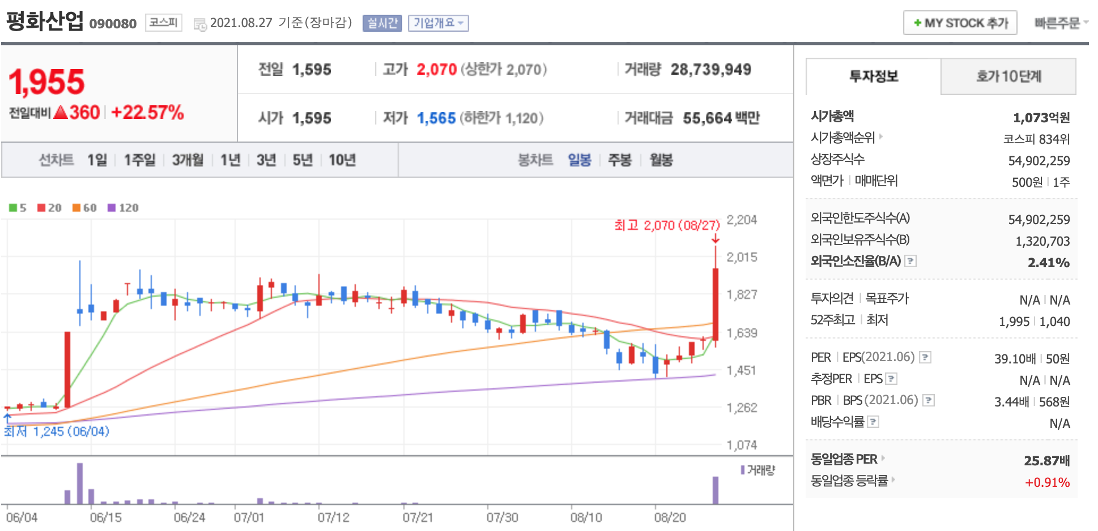Click the 거래량 value 28,739,949
This screenshot has height=531, width=1098.
(x=711, y=70)
